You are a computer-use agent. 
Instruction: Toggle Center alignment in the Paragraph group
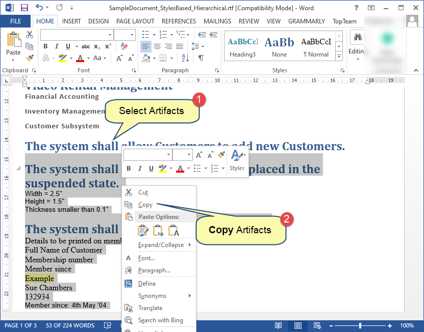tap(157, 46)
